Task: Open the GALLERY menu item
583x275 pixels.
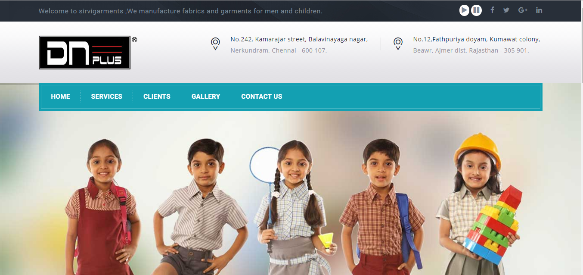Action: pyautogui.click(x=206, y=97)
